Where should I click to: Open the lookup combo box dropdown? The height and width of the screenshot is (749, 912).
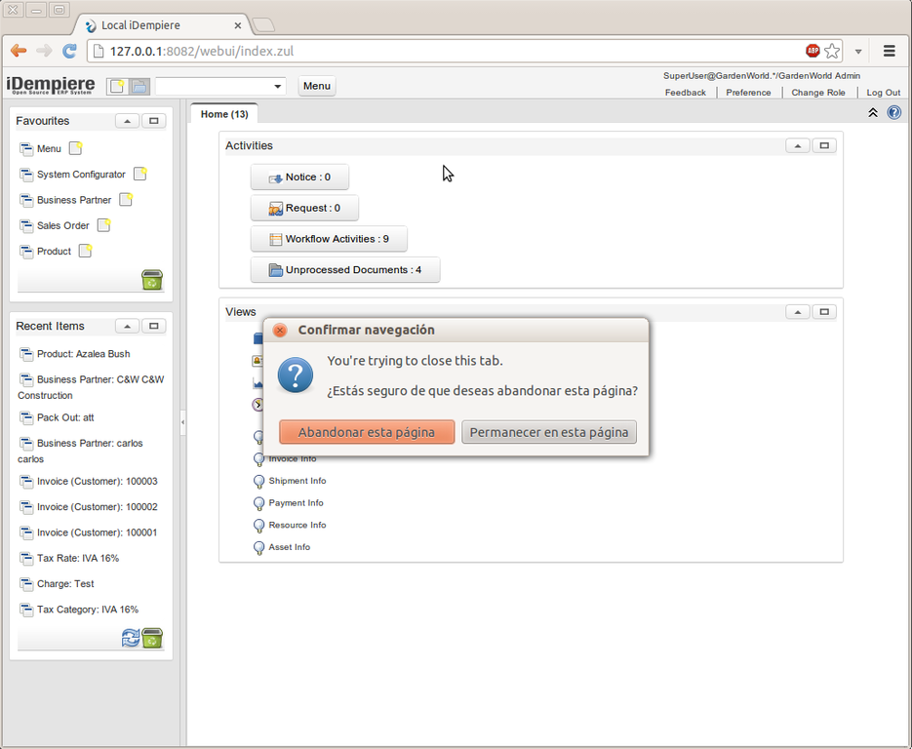pyautogui.click(x=278, y=86)
